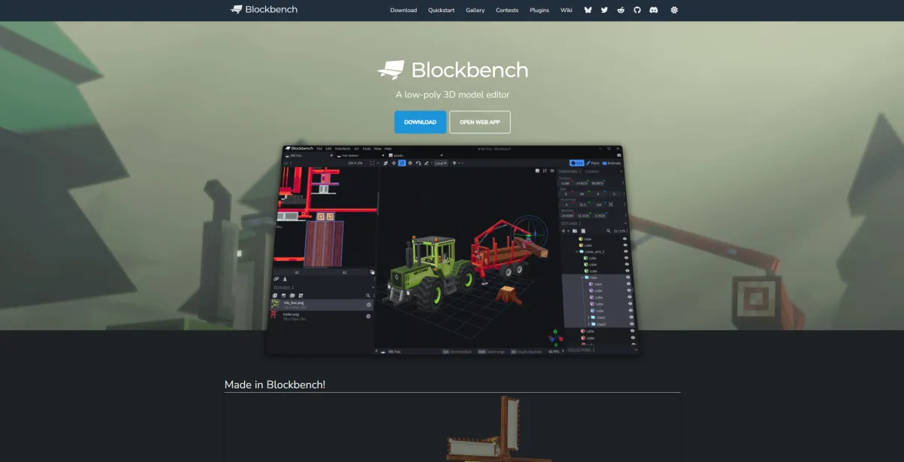Toggle visibility eye of the claw1 group
This screenshot has width=904, height=462.
[x=631, y=317]
